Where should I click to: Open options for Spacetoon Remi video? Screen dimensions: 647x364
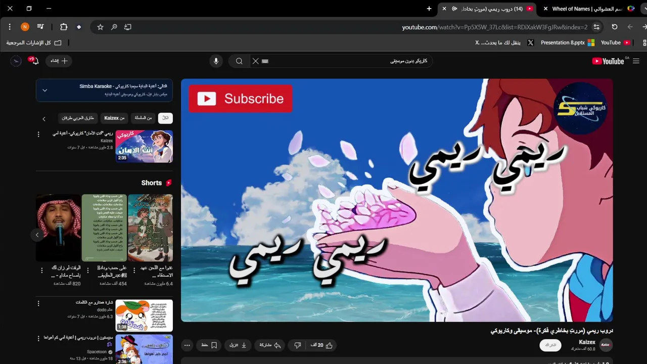38,339
